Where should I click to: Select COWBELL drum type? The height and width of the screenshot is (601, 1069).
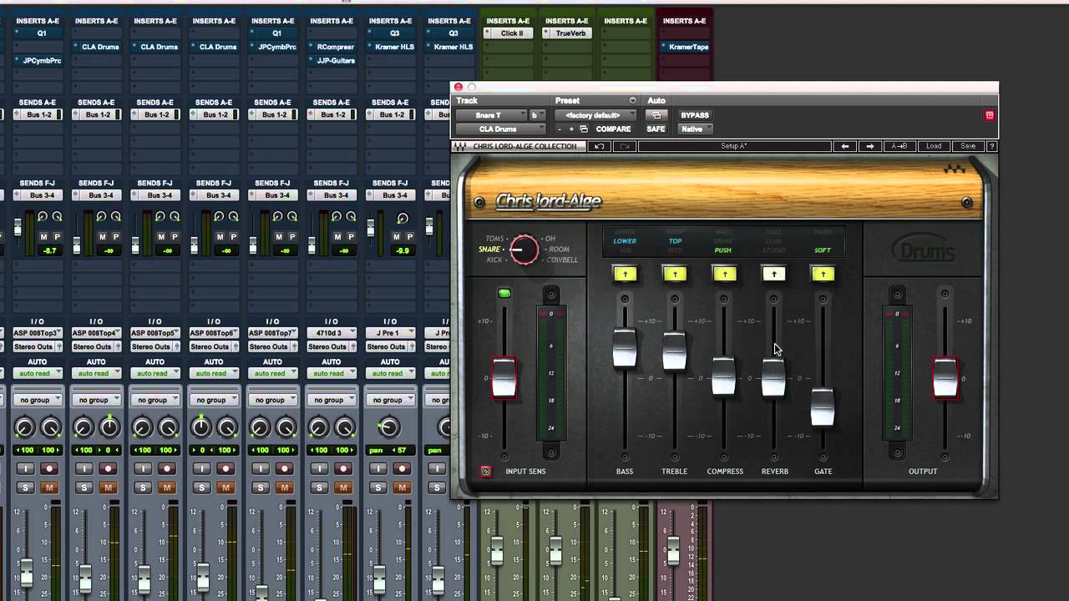pos(561,260)
